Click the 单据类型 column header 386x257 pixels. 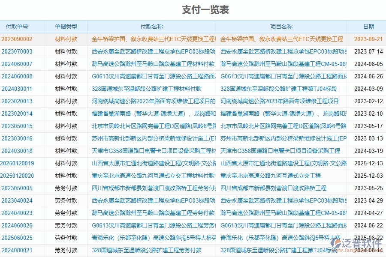click(x=64, y=27)
